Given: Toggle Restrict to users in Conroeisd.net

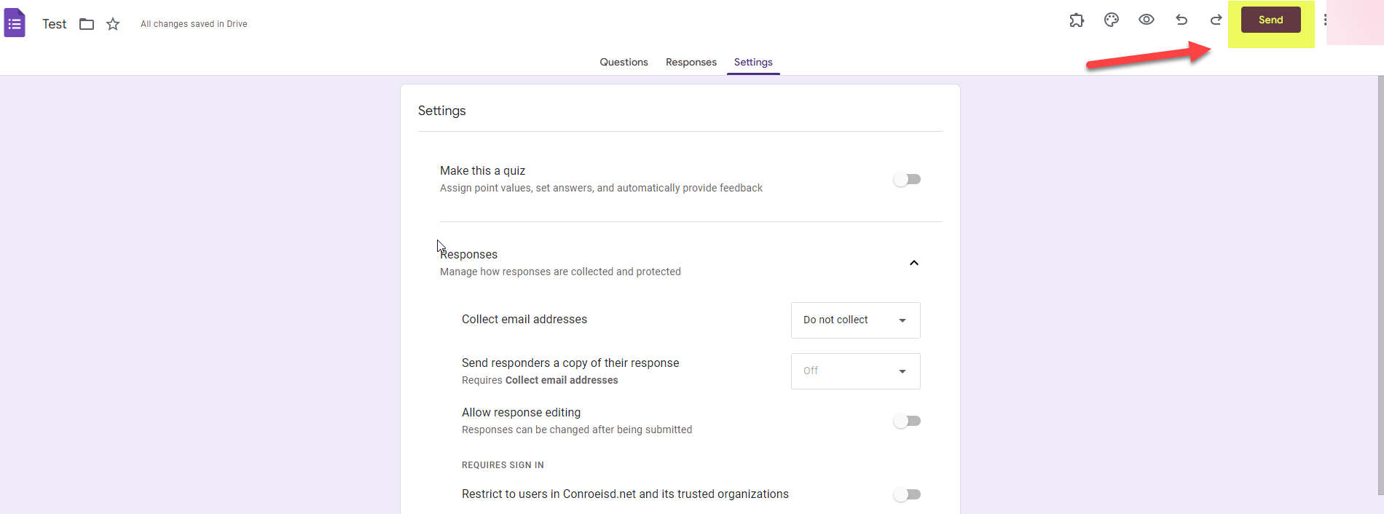Looking at the screenshot, I should (907, 494).
